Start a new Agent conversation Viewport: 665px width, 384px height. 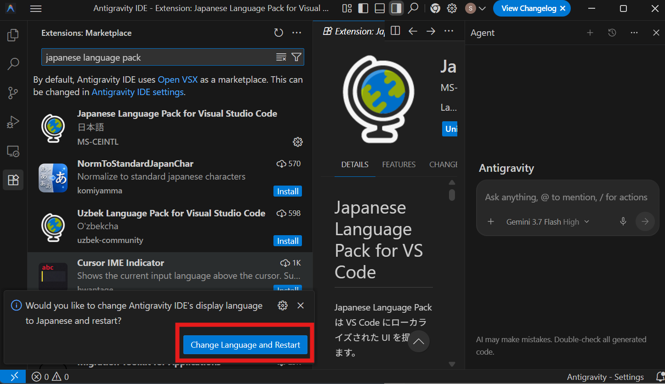coord(590,33)
